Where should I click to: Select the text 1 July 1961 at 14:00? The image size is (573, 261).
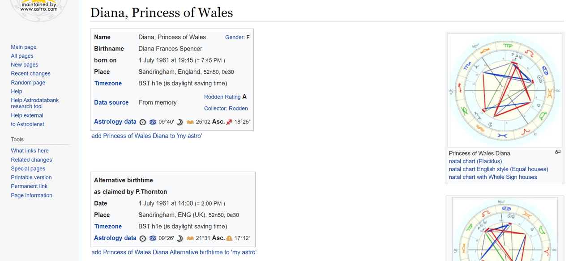[166, 203]
